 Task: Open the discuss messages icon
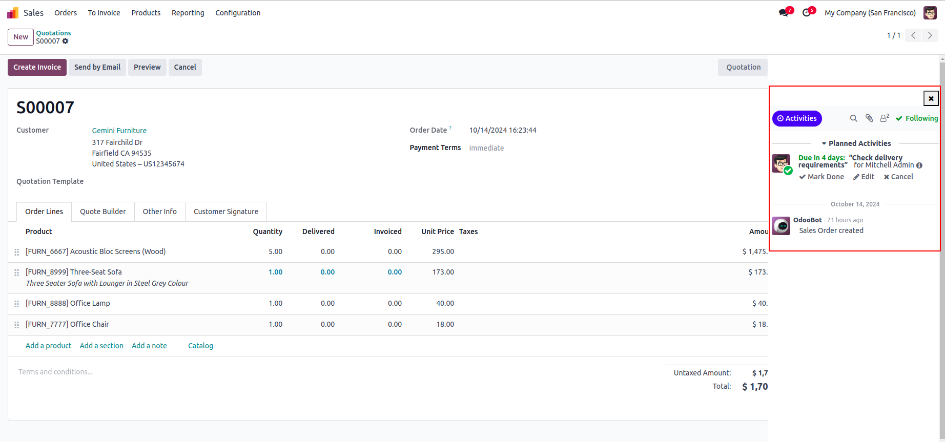point(784,13)
